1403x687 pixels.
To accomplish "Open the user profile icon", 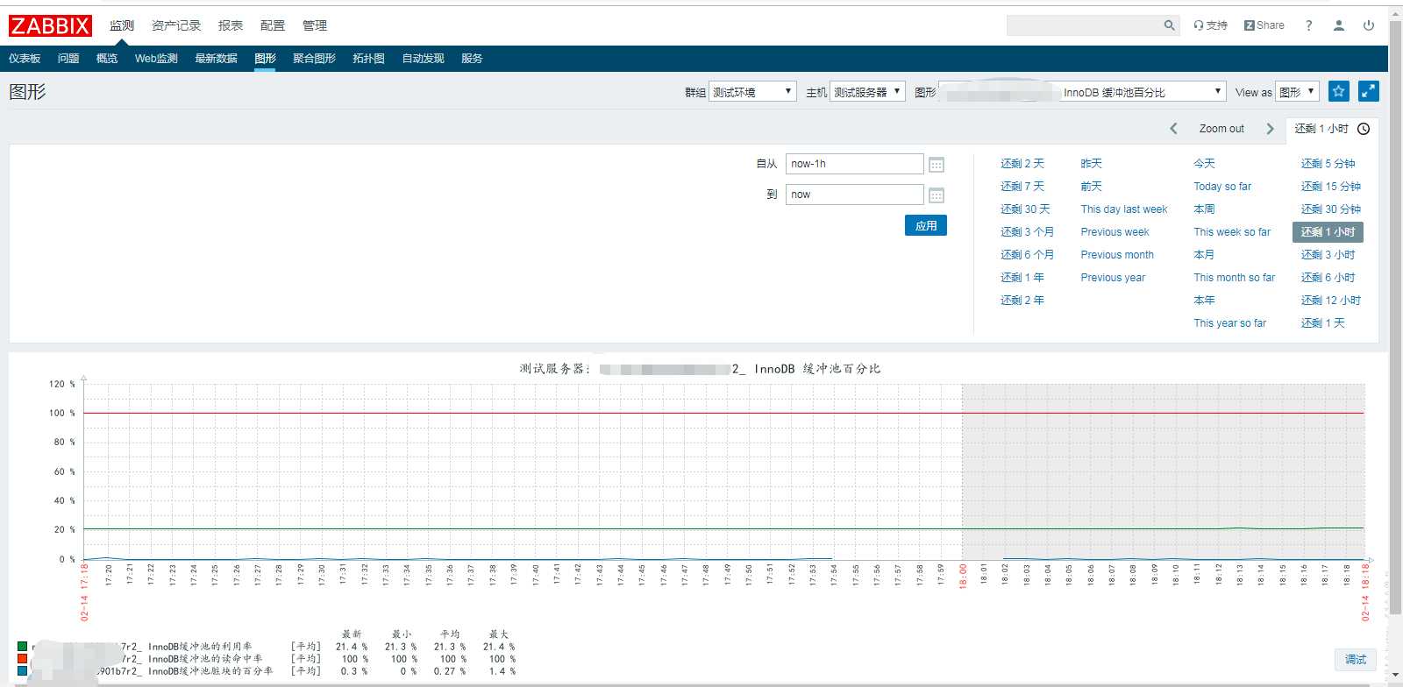I will (x=1338, y=25).
